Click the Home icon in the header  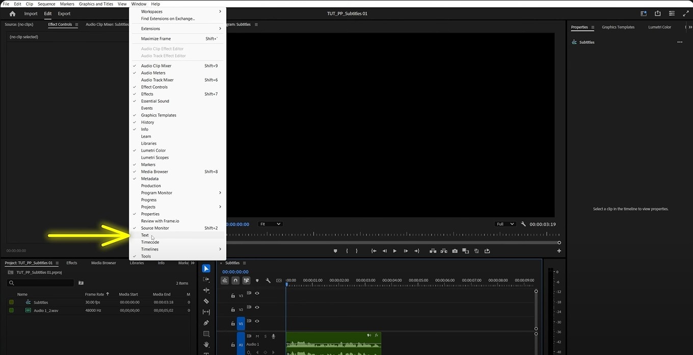(12, 14)
